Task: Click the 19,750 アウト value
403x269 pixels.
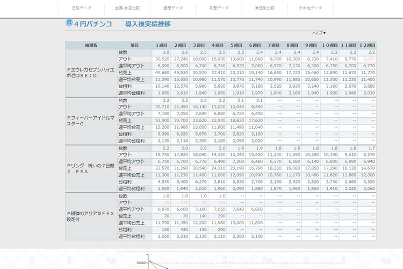Action: [x=162, y=155]
